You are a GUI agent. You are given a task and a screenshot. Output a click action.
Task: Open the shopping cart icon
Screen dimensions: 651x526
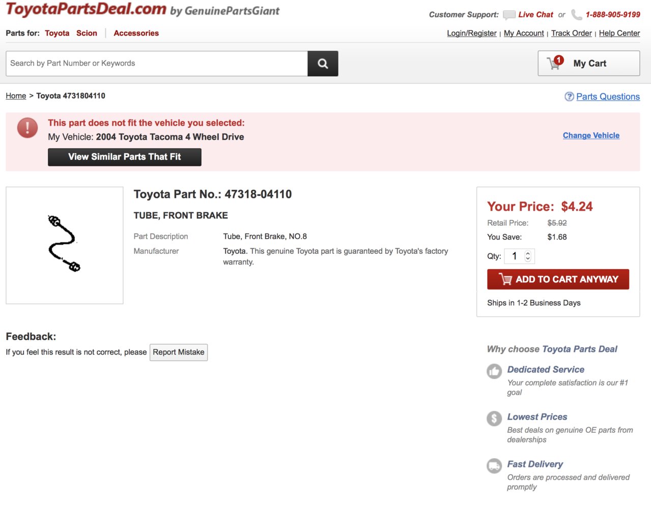pos(555,63)
